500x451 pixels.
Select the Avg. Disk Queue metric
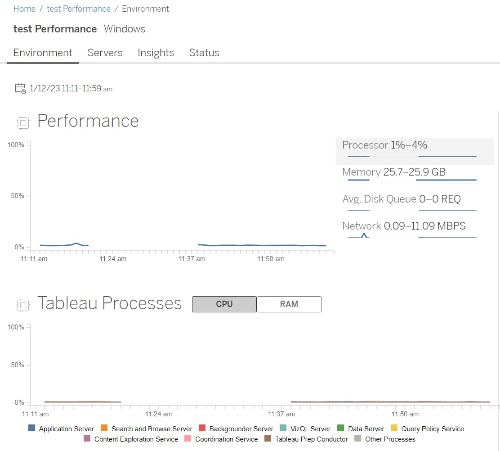click(x=411, y=203)
